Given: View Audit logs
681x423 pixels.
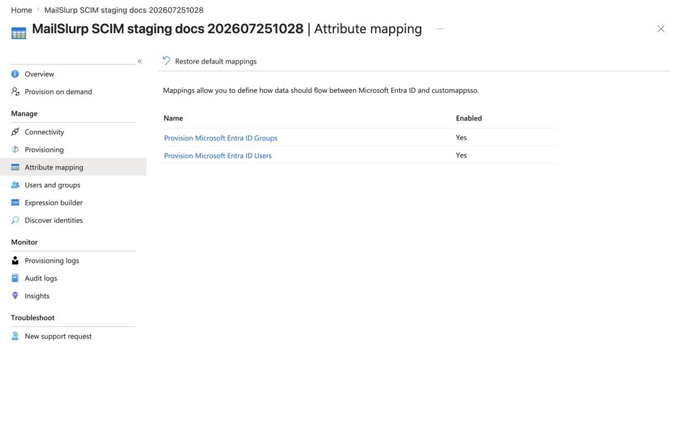Looking at the screenshot, I should tap(41, 278).
